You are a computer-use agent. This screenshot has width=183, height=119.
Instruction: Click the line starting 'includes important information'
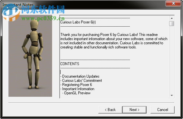(x=114, y=39)
